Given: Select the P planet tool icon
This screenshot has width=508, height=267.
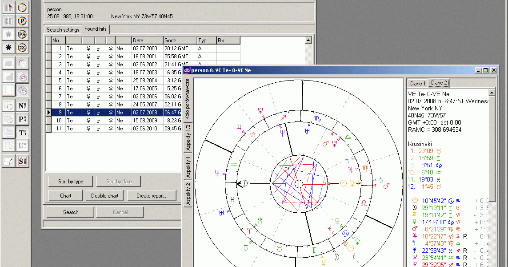Looking at the screenshot, I should 21,20.
